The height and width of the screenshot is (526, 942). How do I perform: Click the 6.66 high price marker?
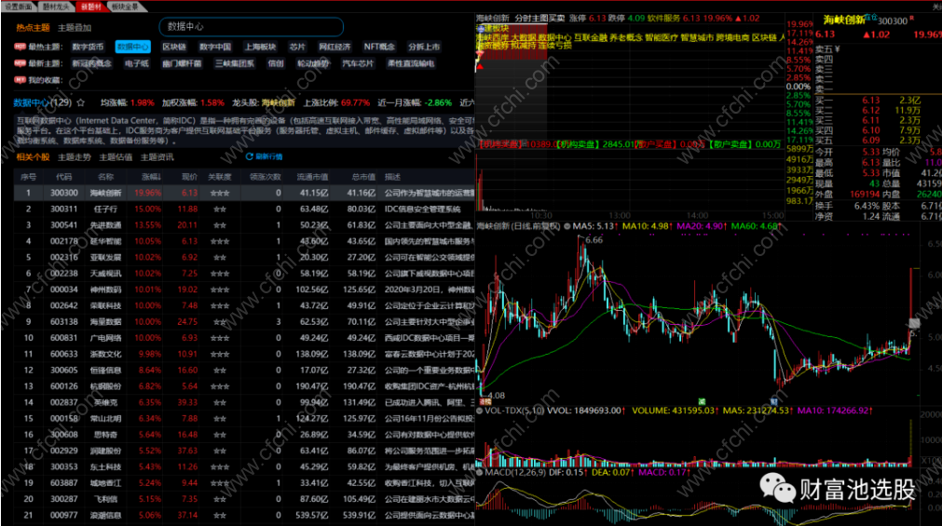pos(594,240)
